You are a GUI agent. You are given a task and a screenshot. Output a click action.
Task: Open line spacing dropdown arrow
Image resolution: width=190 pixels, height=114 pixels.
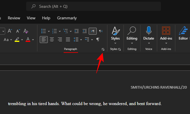81,40
